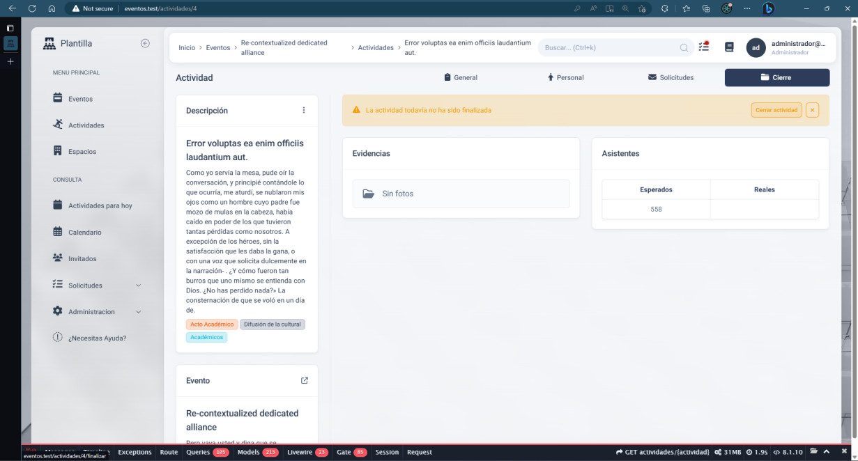Viewport: 858px width, 461px height.
Task: Click the Inicio breadcrumb link
Action: coord(187,48)
